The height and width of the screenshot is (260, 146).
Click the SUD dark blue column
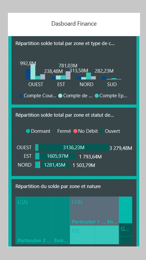tap(104, 78)
